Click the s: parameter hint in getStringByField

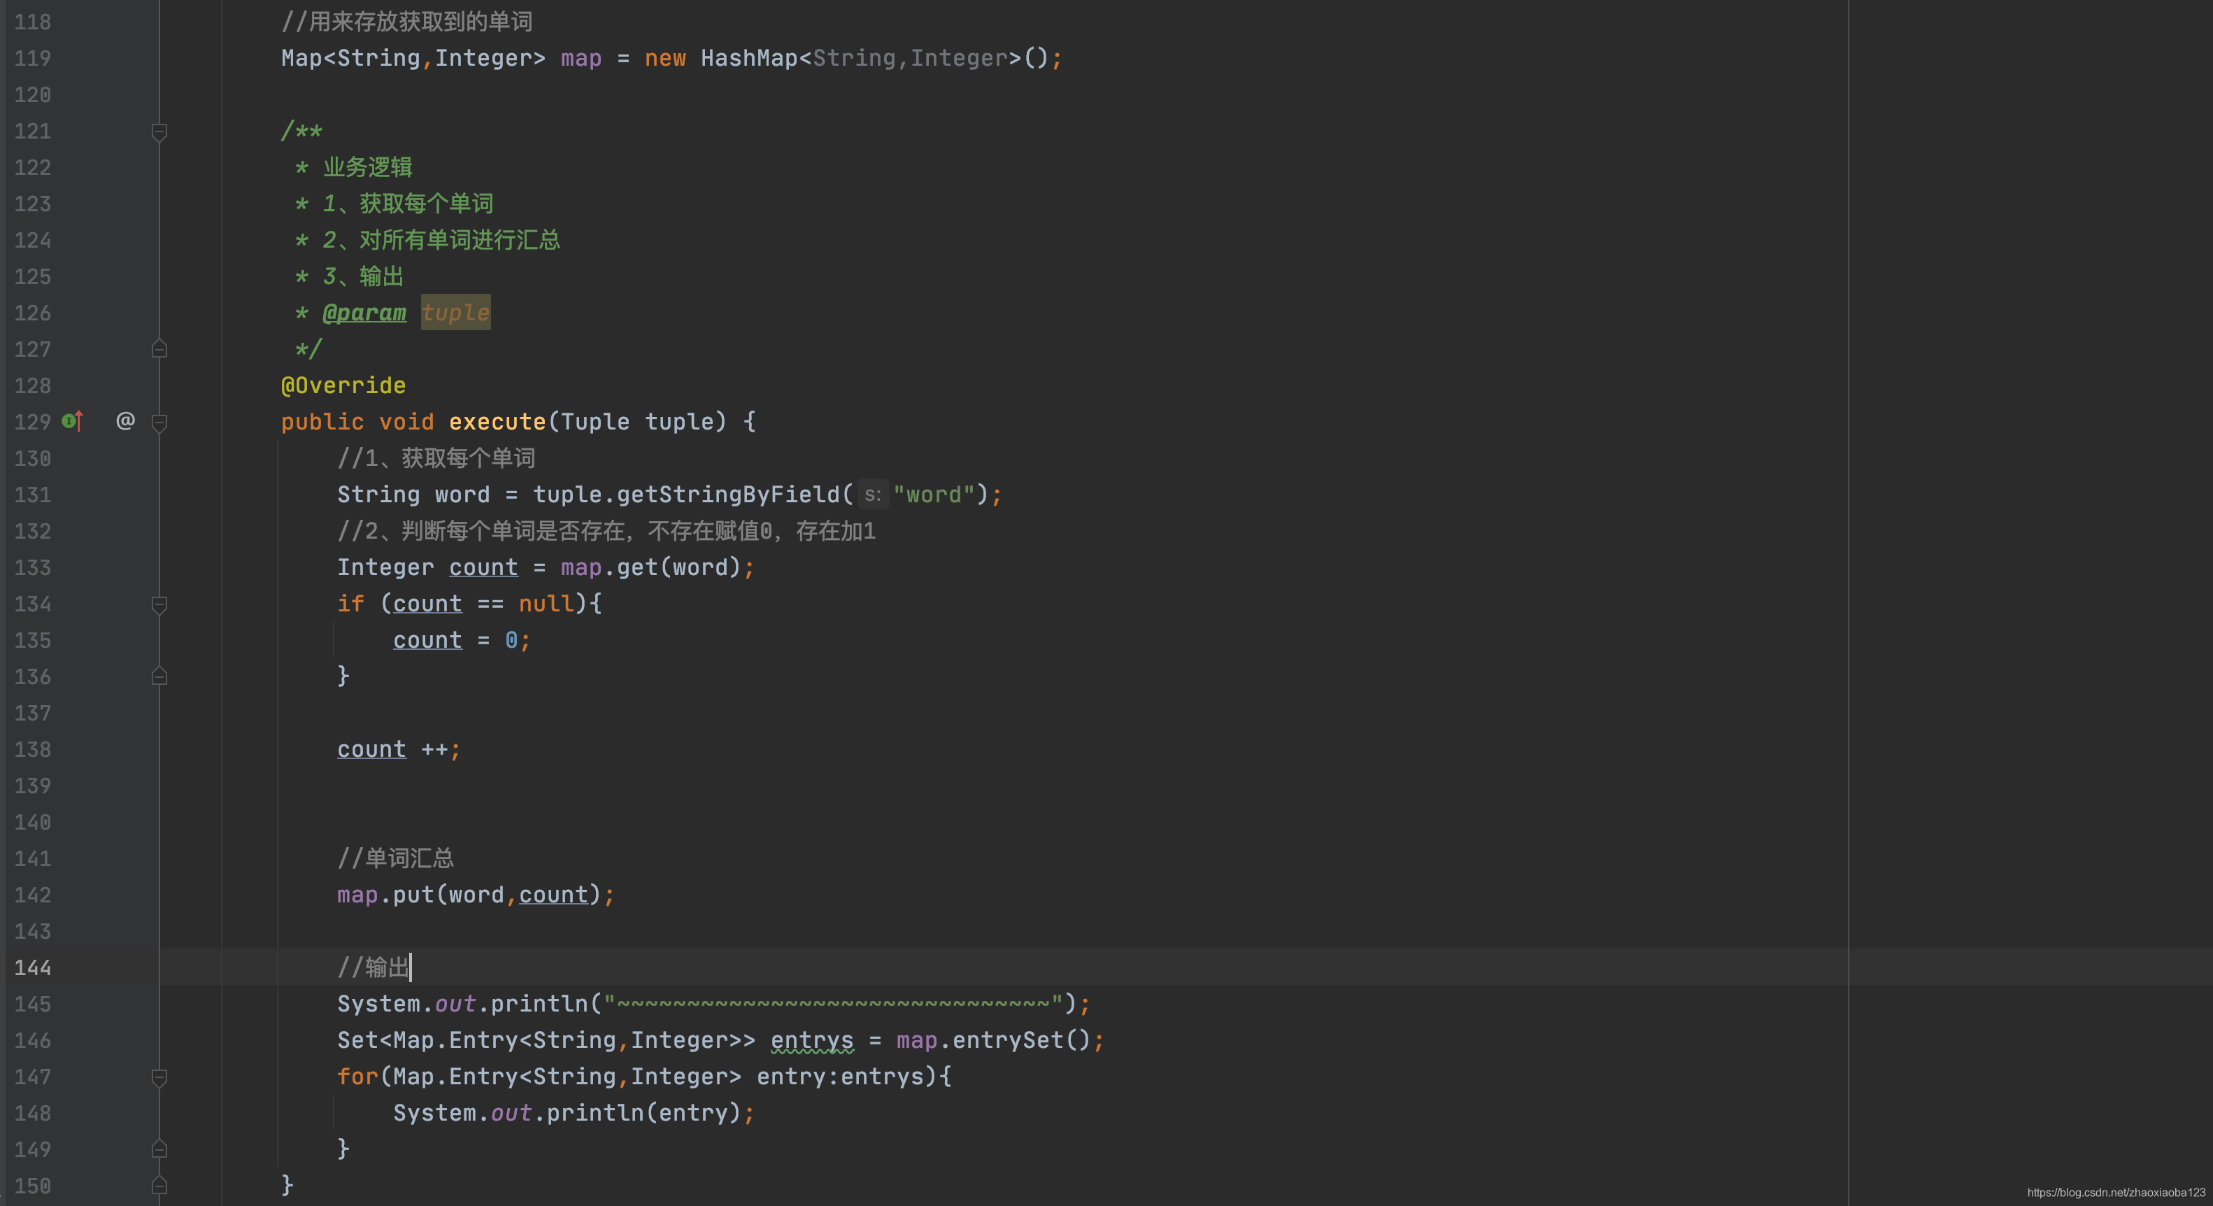872,495
